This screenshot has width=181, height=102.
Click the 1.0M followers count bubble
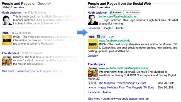(x=132, y=13)
